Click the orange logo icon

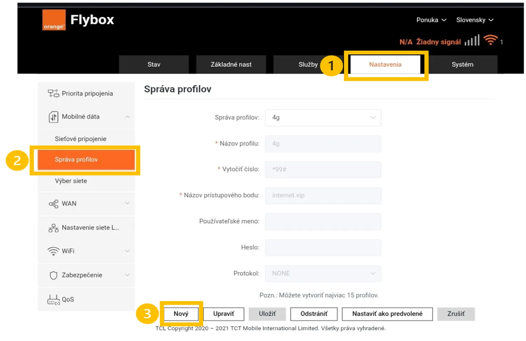pyautogui.click(x=54, y=20)
